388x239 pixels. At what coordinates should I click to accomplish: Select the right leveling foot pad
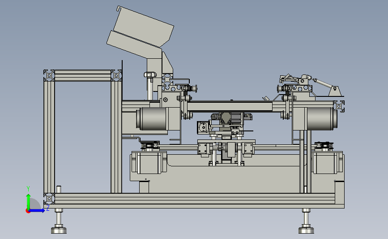306,230
